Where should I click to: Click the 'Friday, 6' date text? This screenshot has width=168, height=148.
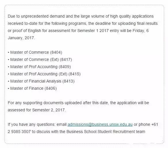(141, 31)
